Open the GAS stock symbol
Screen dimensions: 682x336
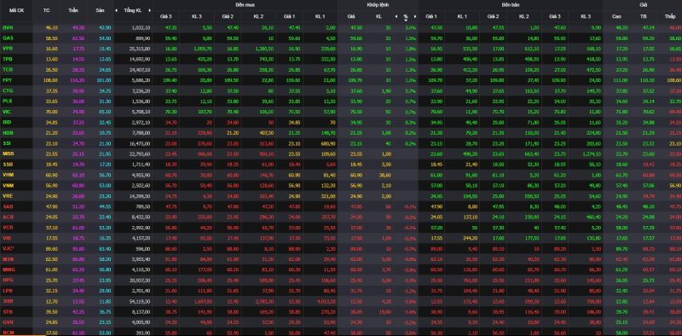(x=8, y=38)
